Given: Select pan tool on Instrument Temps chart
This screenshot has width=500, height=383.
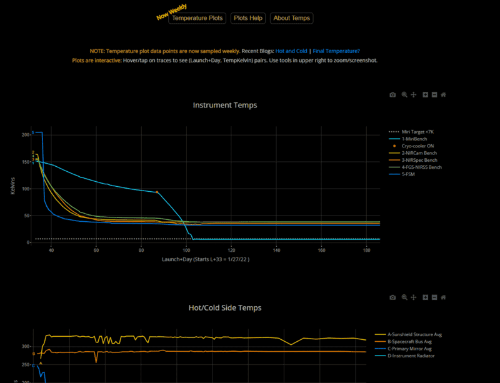Looking at the screenshot, I should tap(413, 95).
